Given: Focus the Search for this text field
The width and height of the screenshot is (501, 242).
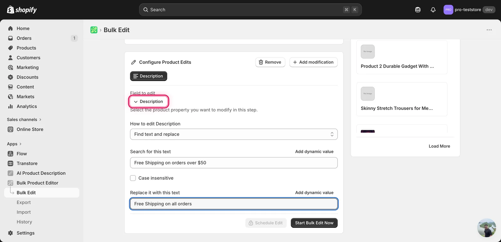Looking at the screenshot, I should tap(234, 163).
